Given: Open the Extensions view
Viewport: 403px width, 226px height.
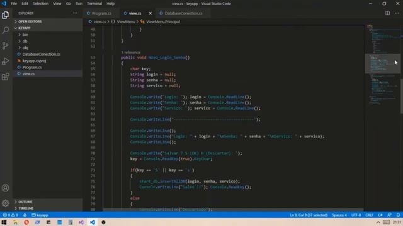Looking at the screenshot, I should click(6, 77).
